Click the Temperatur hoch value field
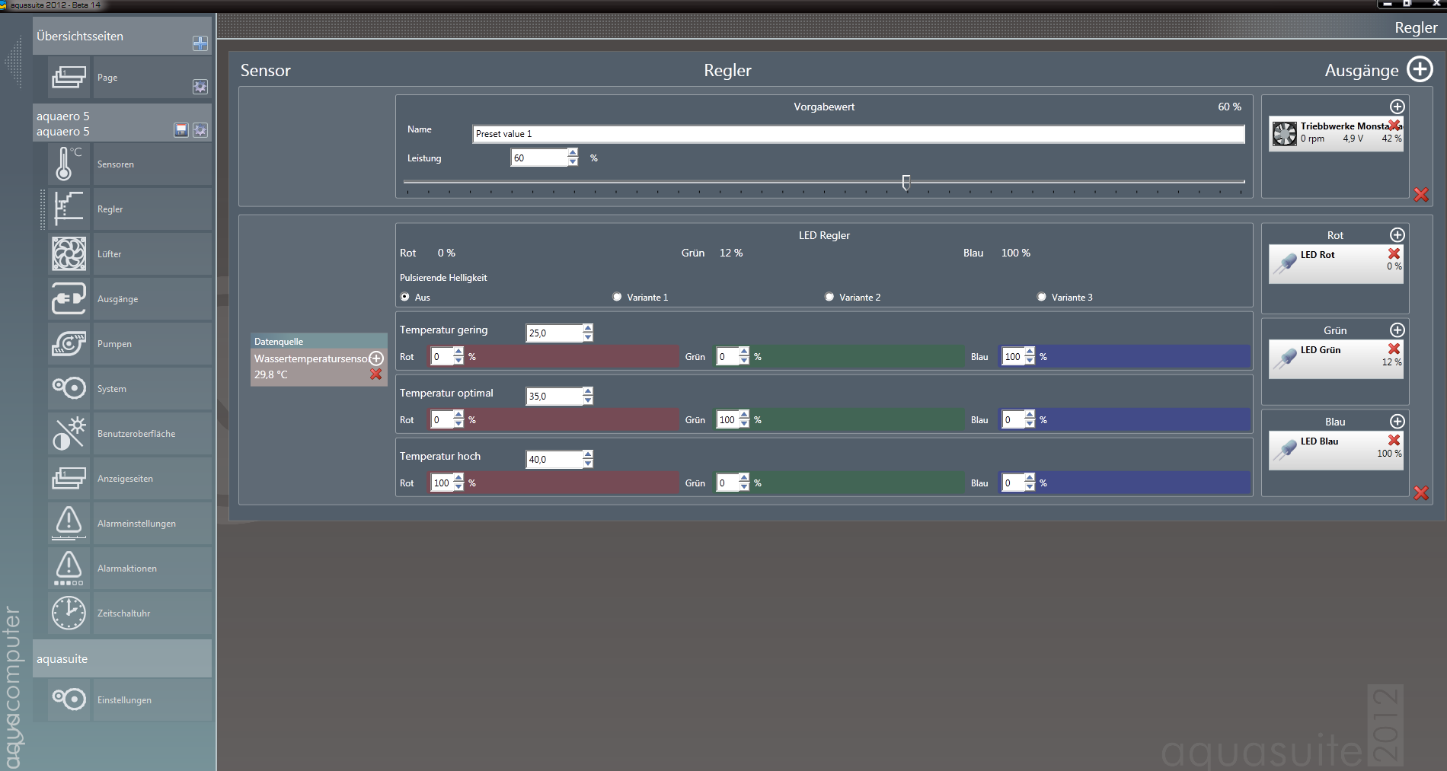The image size is (1447, 771). click(x=554, y=459)
